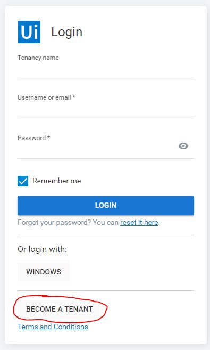This screenshot has width=210, height=350.
Task: Open the Terms and Conditions link
Action: [53, 327]
